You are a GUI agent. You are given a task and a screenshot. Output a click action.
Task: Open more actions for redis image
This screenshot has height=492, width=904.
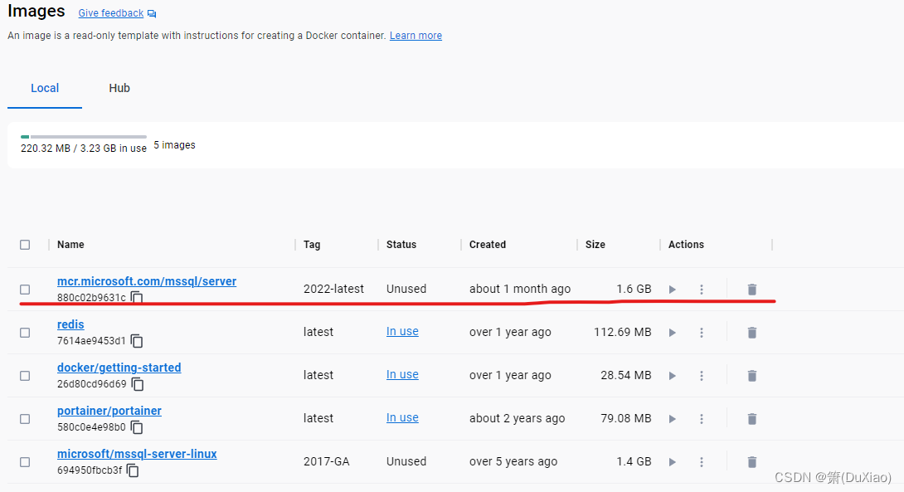point(702,333)
